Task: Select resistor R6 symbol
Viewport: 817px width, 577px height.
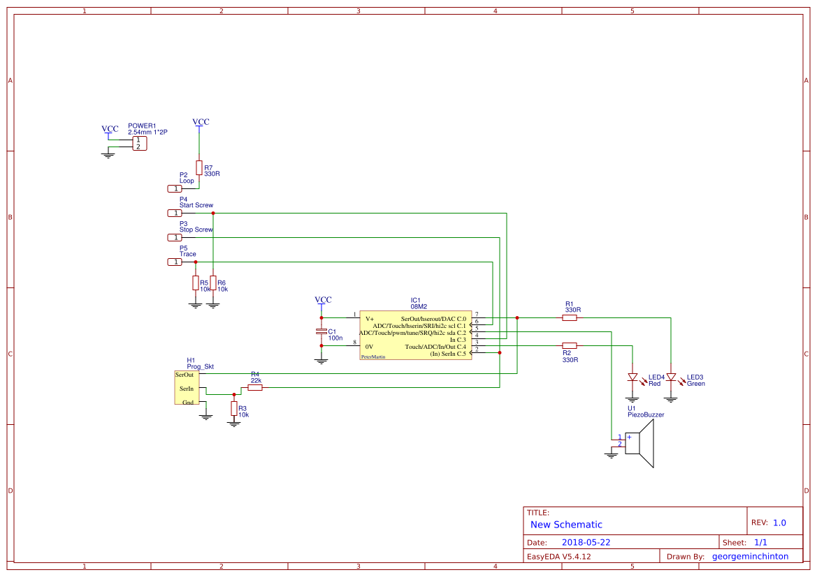Action: (213, 283)
